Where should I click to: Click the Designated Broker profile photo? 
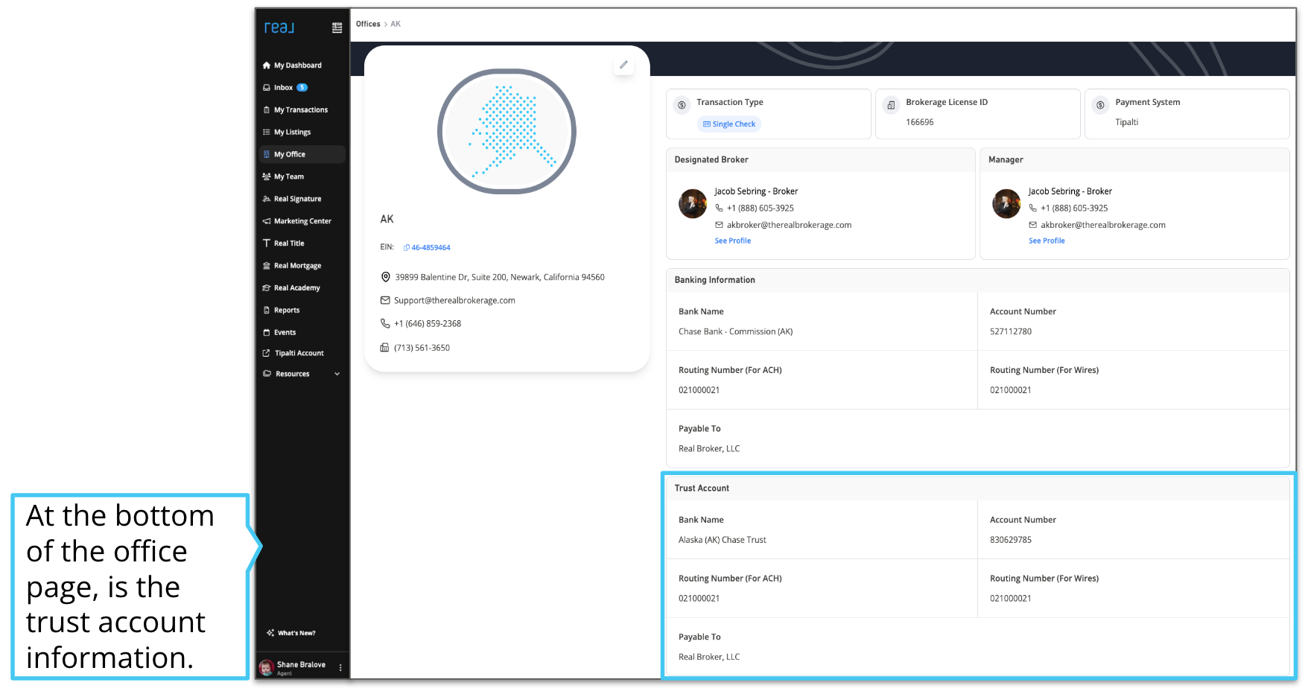(x=693, y=203)
